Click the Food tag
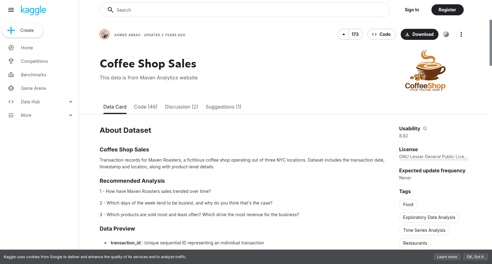Viewport: 492px width, 264px height. click(x=408, y=205)
